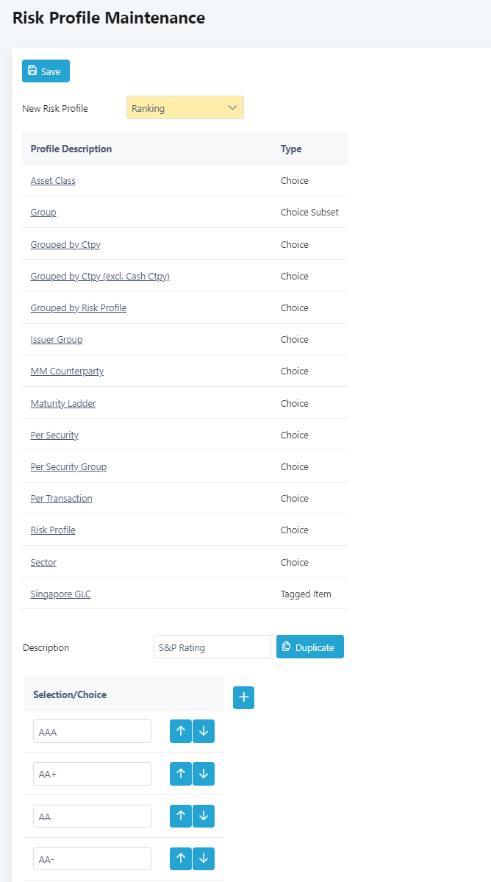Move AAA row down with arrow
491x882 pixels.
click(x=204, y=731)
